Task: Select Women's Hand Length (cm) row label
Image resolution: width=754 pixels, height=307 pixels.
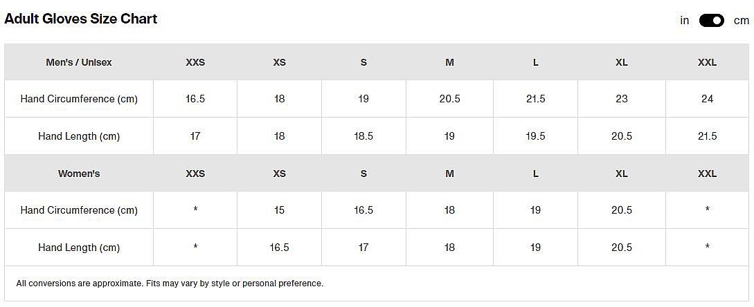Action: pos(79,248)
